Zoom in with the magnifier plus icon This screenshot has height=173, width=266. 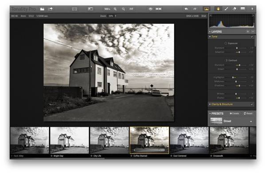pyautogui.click(x=115, y=9)
